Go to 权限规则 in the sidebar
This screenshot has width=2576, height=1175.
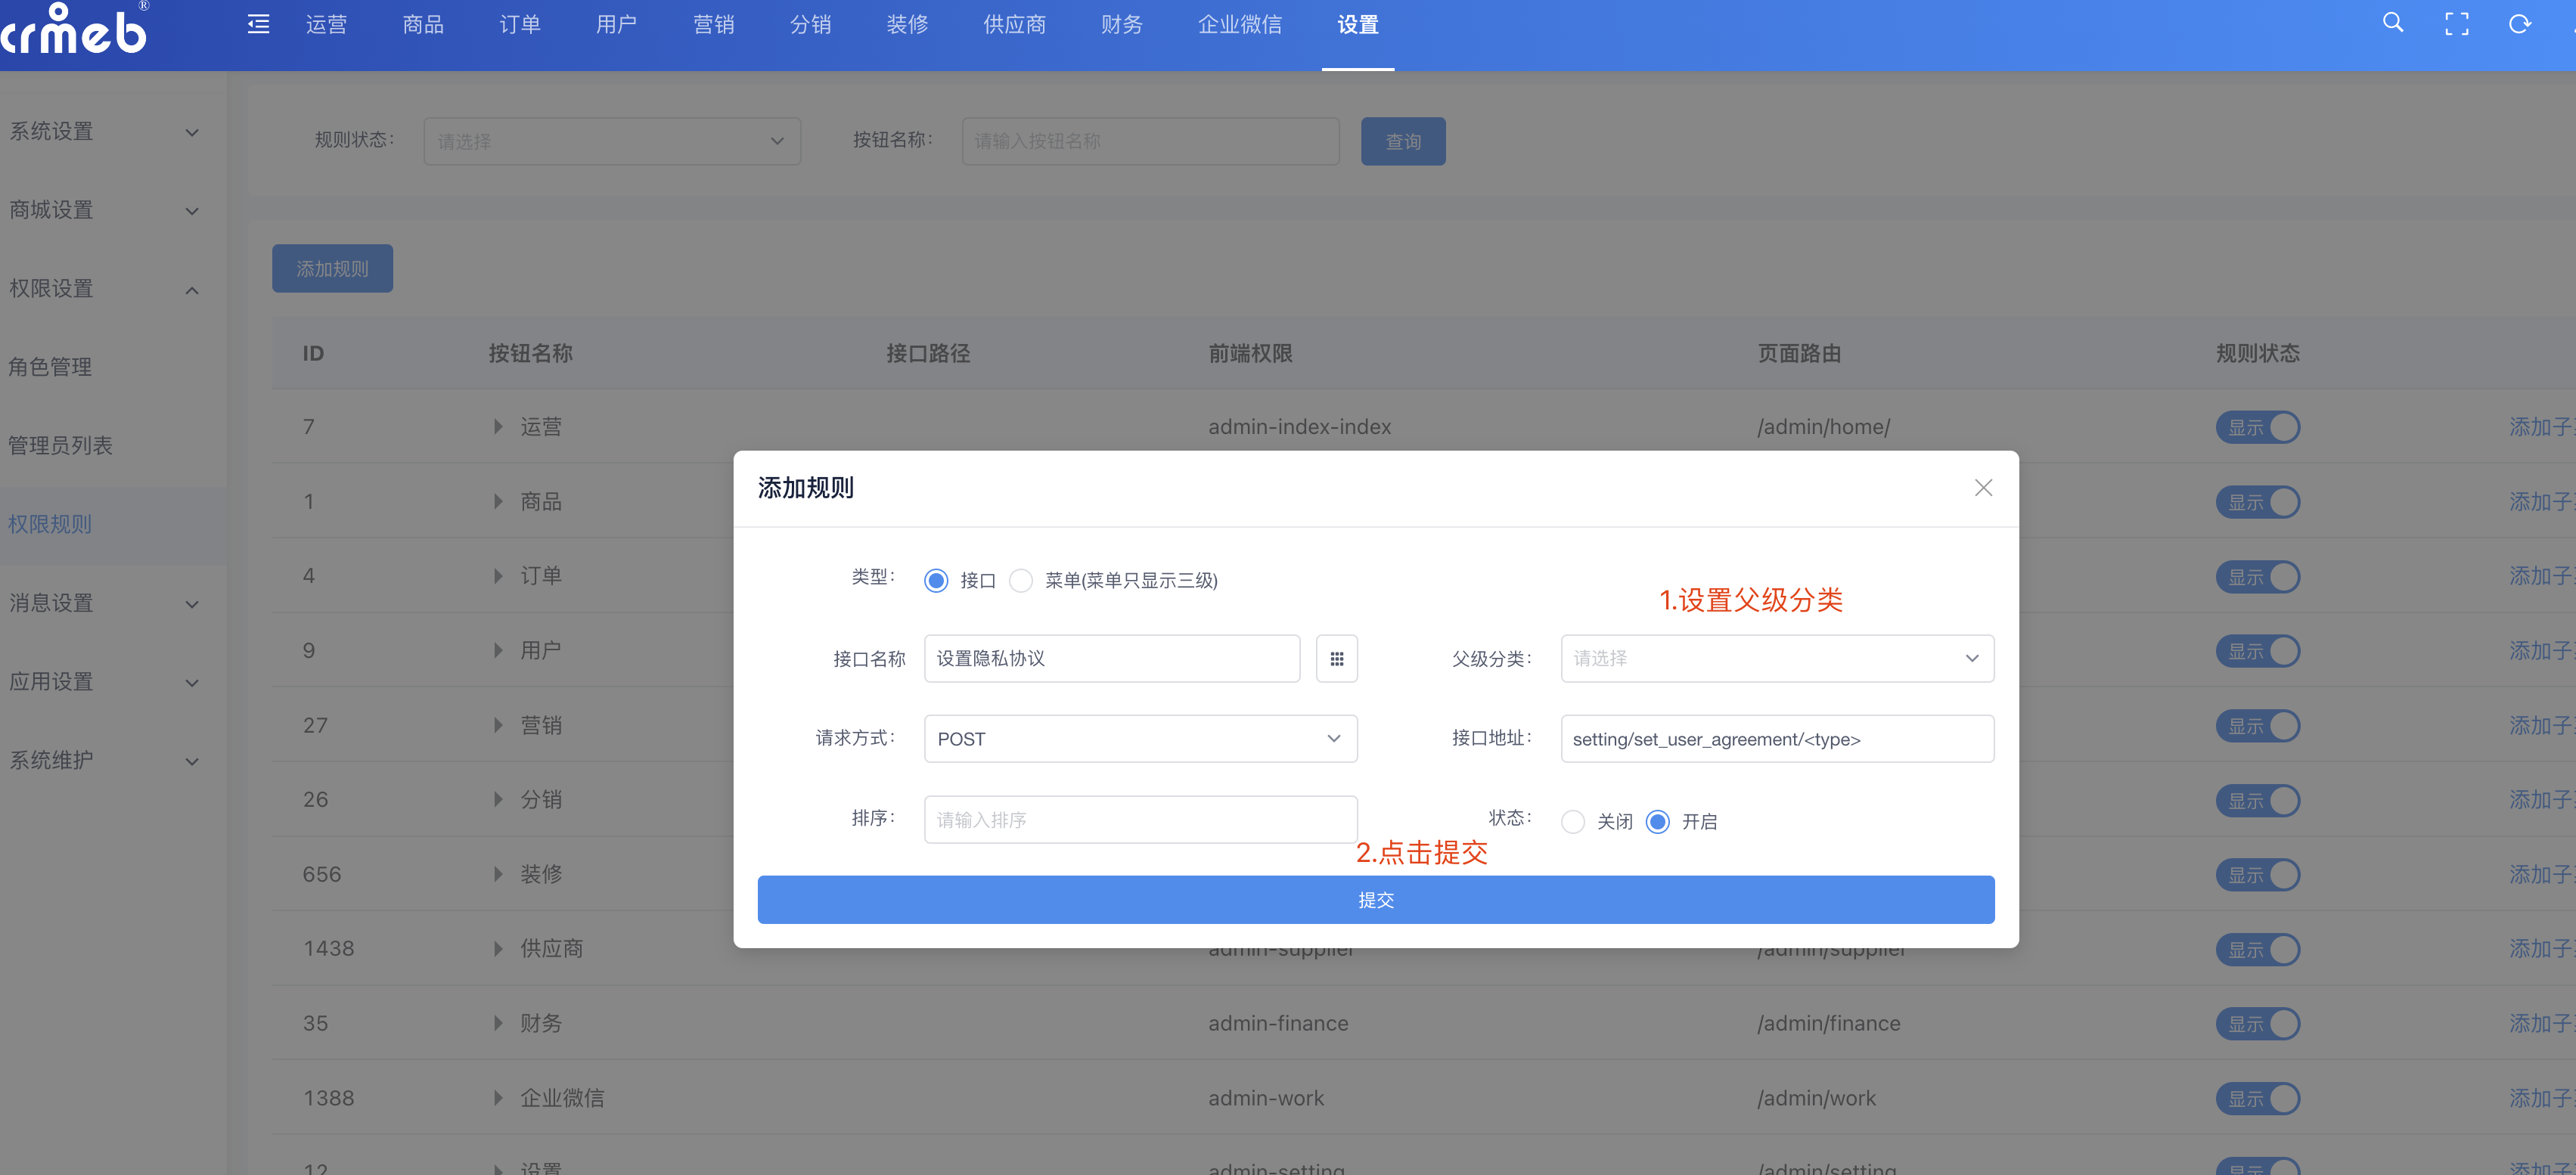click(113, 525)
